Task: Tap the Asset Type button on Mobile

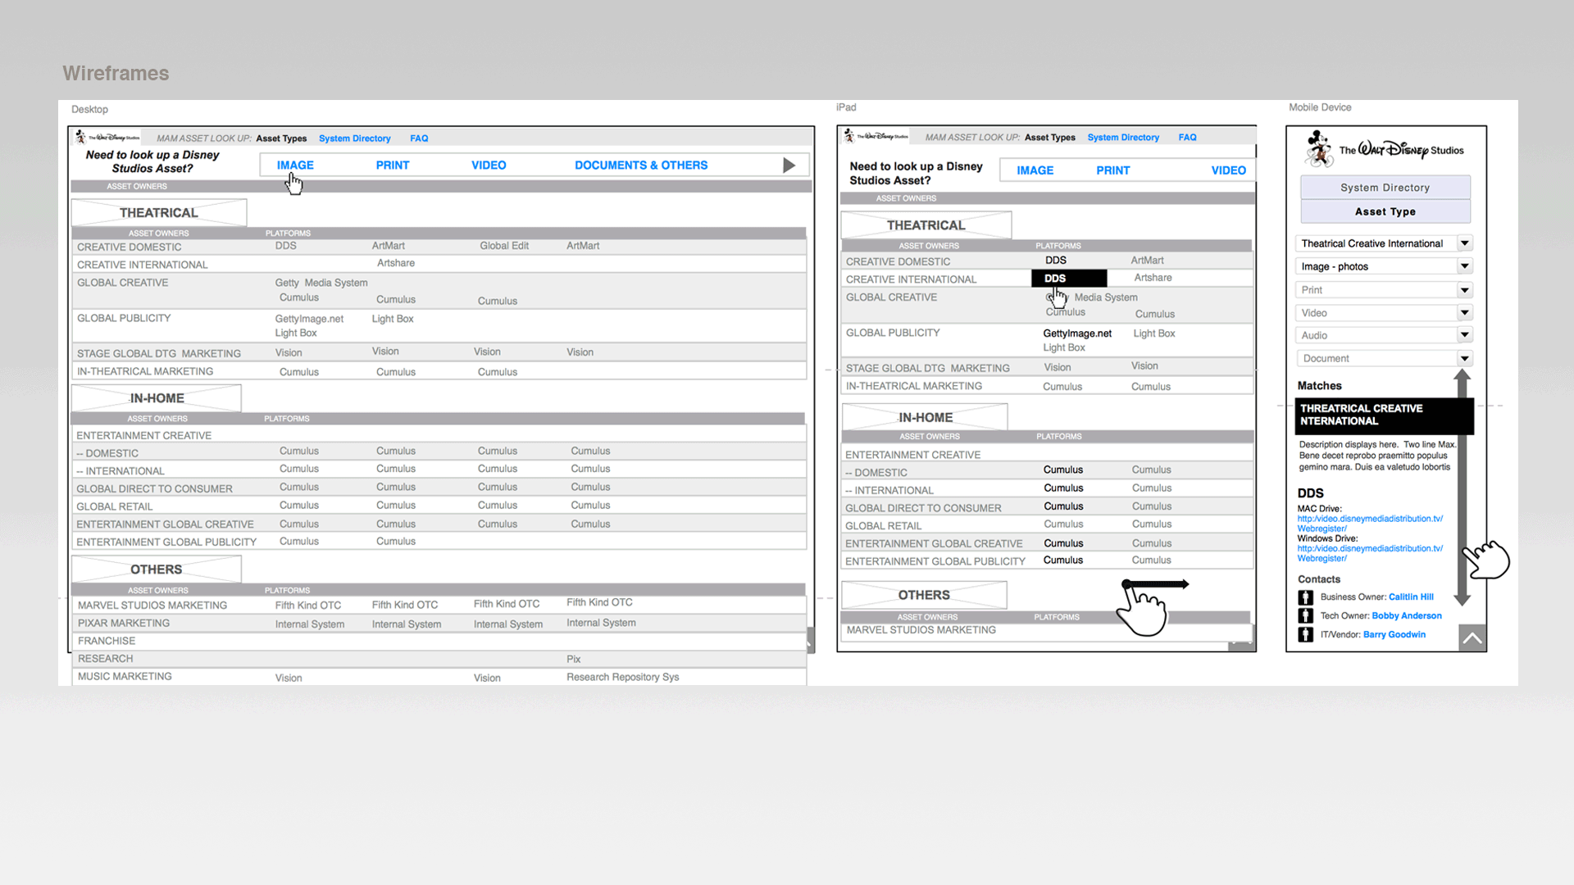Action: point(1385,211)
